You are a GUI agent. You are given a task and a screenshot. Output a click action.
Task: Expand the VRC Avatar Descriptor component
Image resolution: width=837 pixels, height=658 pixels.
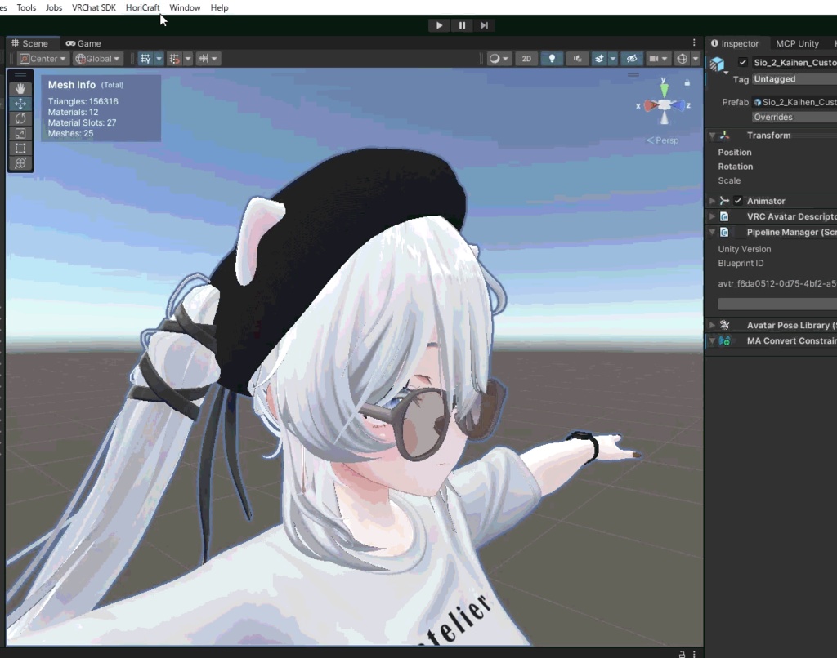712,216
